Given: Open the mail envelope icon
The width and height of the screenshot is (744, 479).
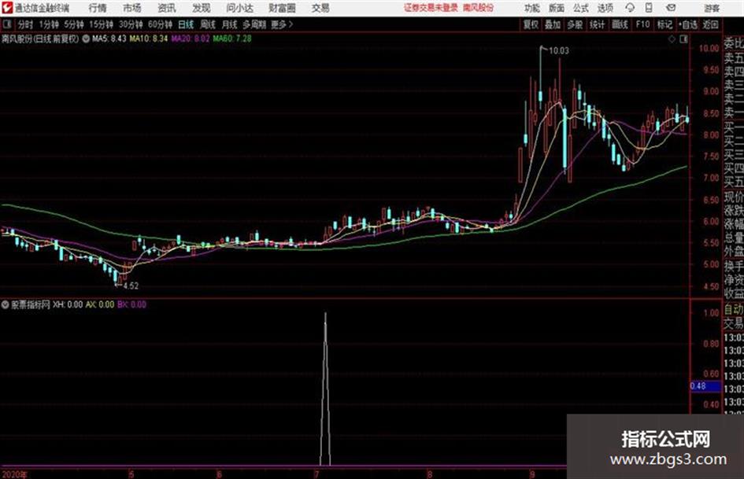Looking at the screenshot, I should tap(671, 8).
